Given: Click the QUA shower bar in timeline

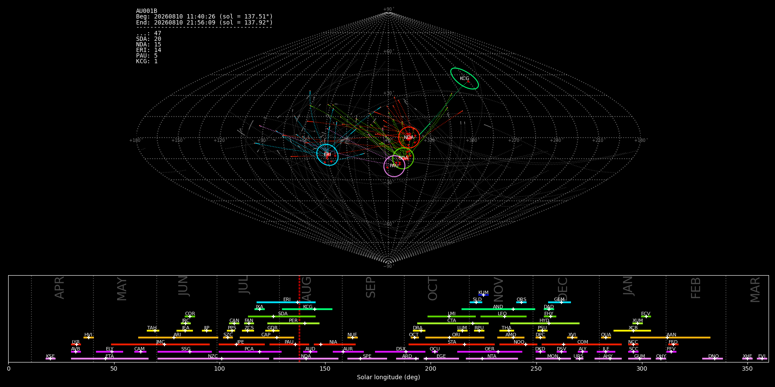Looking at the screenshot, I should click(x=606, y=338).
